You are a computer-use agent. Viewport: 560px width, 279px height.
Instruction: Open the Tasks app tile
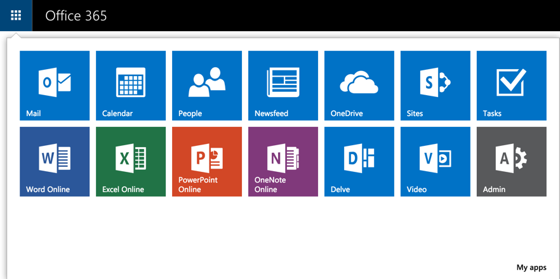click(x=512, y=86)
